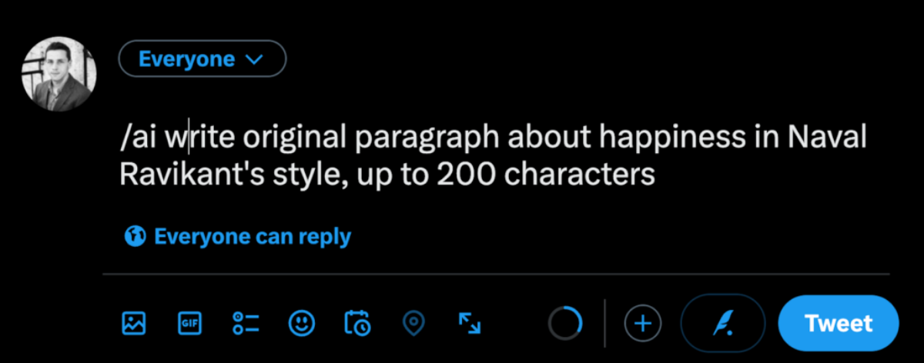Click the character count progress circle
This screenshot has height=363, width=924.
(x=565, y=324)
